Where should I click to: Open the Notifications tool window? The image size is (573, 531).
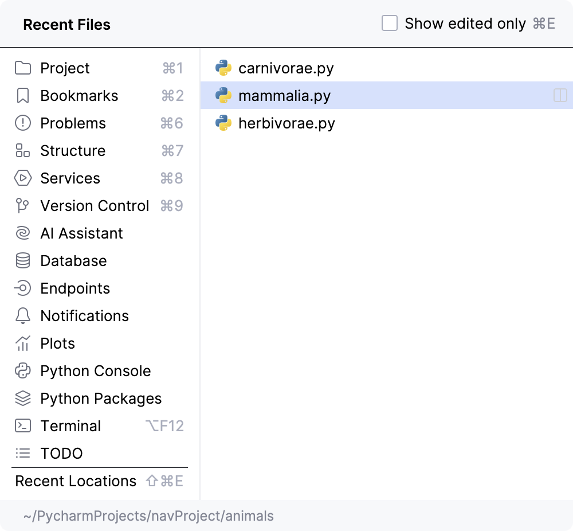[x=84, y=316]
